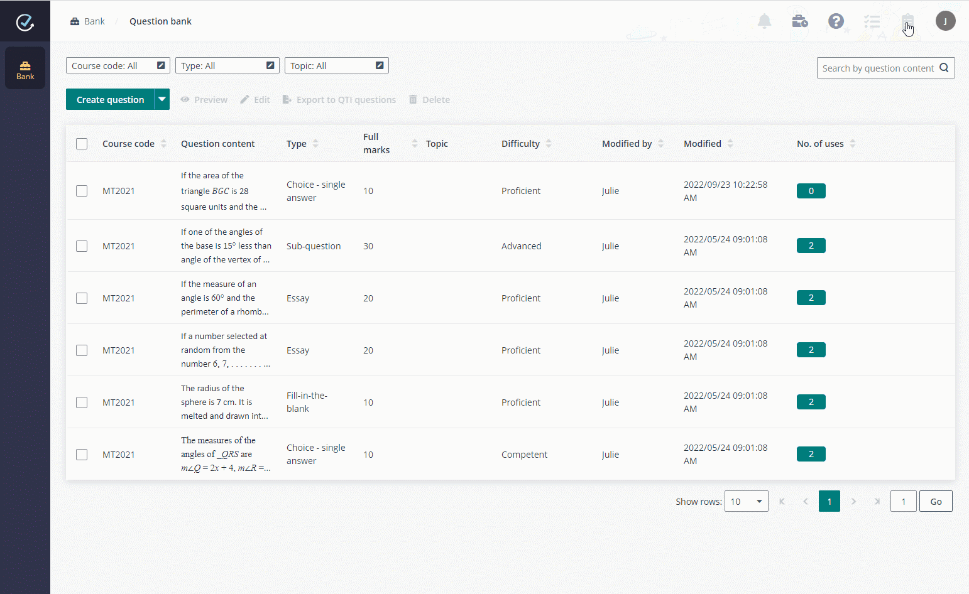Click the clipboard icon in header
969x594 pixels.
pos(907,21)
